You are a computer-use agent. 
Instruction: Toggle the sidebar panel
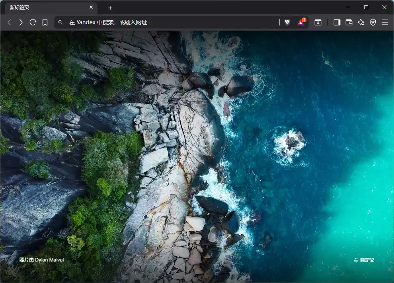click(x=337, y=22)
